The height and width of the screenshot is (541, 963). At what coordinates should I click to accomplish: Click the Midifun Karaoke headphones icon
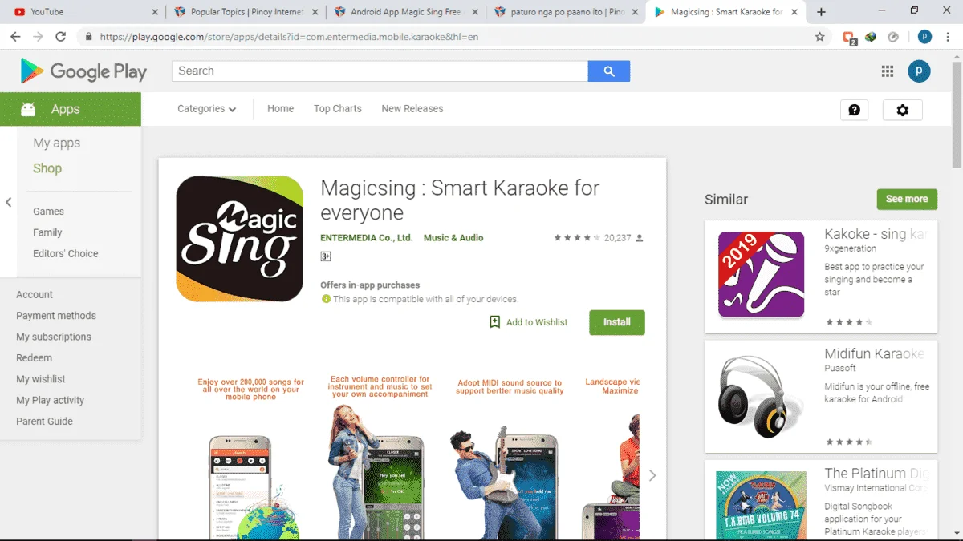(761, 396)
